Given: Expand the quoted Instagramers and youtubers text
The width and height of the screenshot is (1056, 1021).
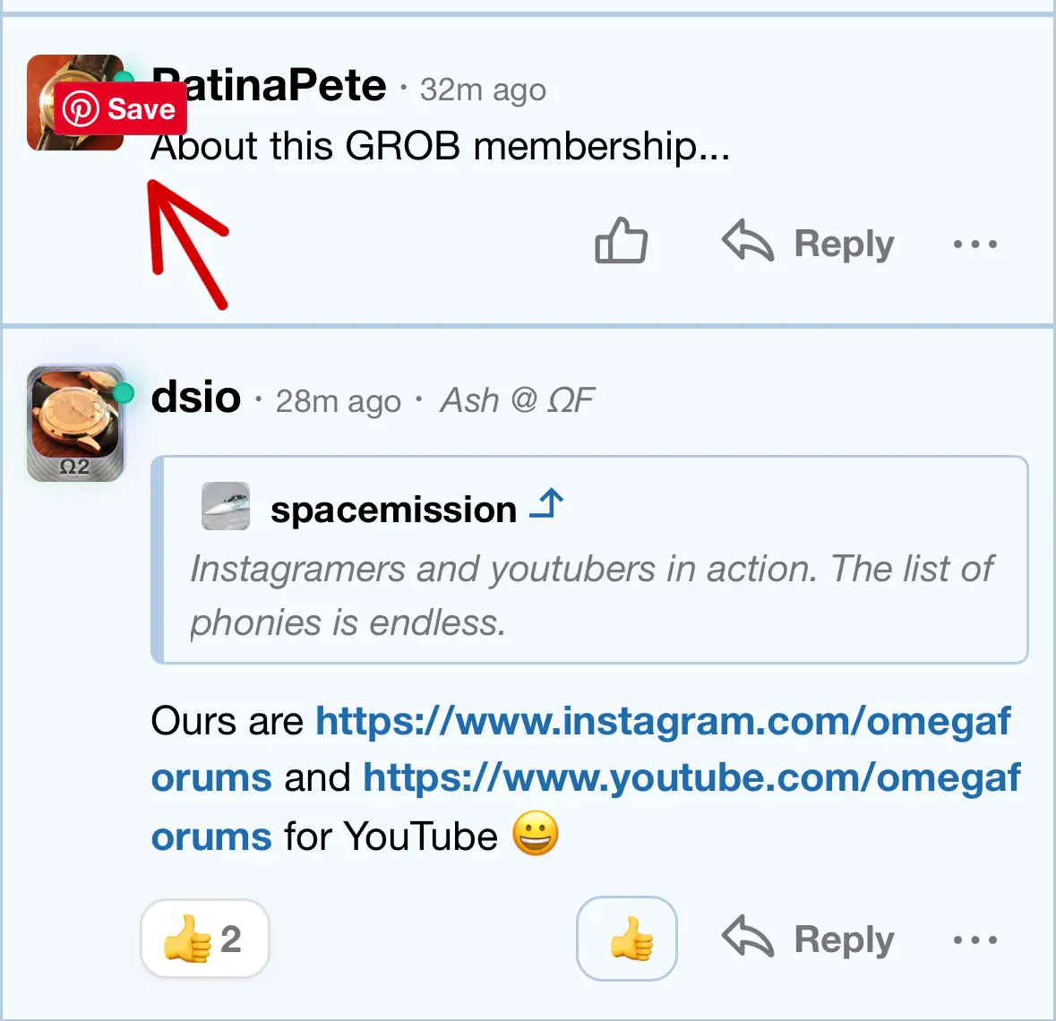Looking at the screenshot, I should pyautogui.click(x=591, y=596).
